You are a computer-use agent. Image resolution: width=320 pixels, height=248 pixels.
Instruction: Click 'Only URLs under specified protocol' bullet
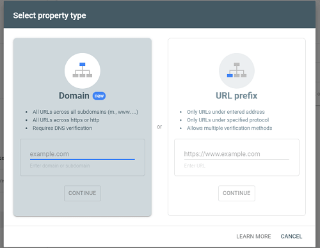point(228,120)
